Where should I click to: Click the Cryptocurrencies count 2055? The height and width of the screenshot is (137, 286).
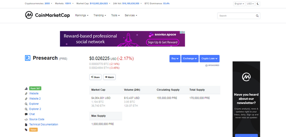(x=47, y=3)
